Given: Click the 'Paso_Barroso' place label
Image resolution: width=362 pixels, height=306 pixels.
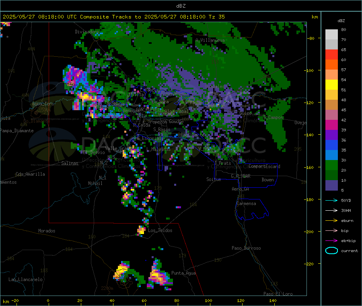Looking at the screenshot, I should 246,248.
